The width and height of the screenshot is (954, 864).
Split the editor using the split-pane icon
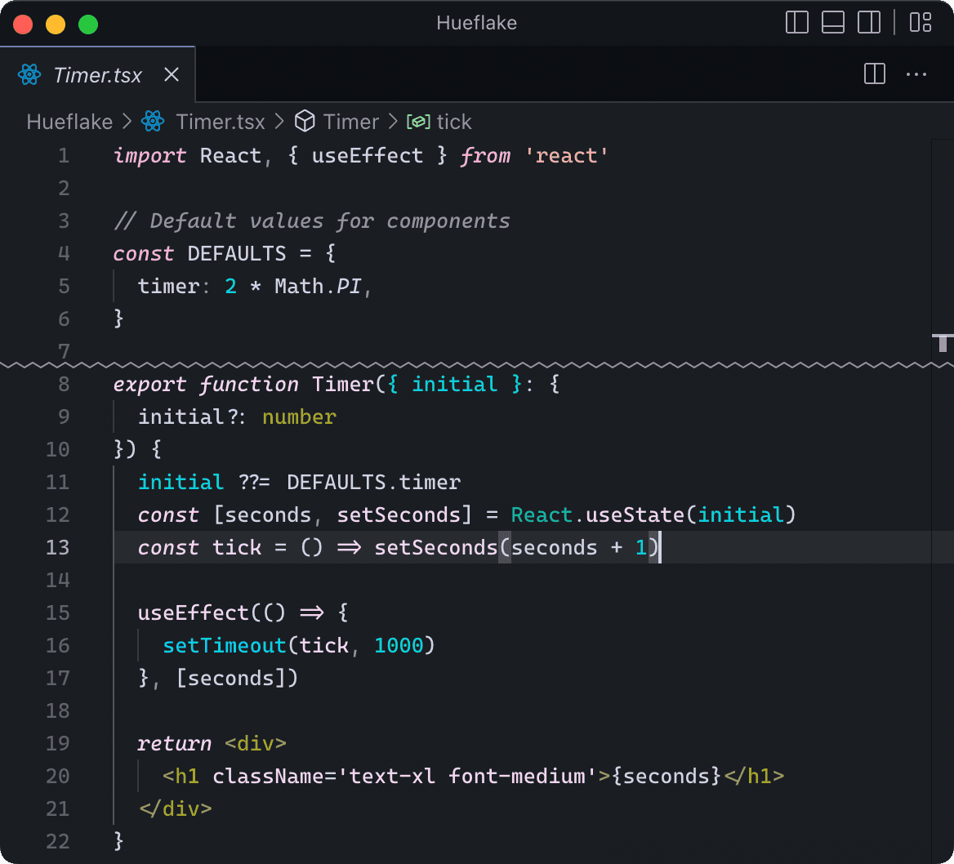874,73
